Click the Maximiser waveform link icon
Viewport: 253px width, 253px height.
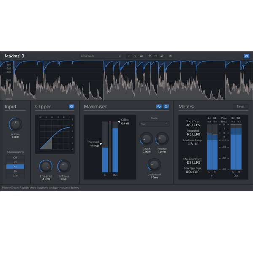(159, 106)
